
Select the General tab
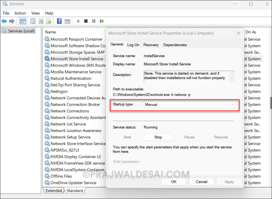tap(117, 44)
